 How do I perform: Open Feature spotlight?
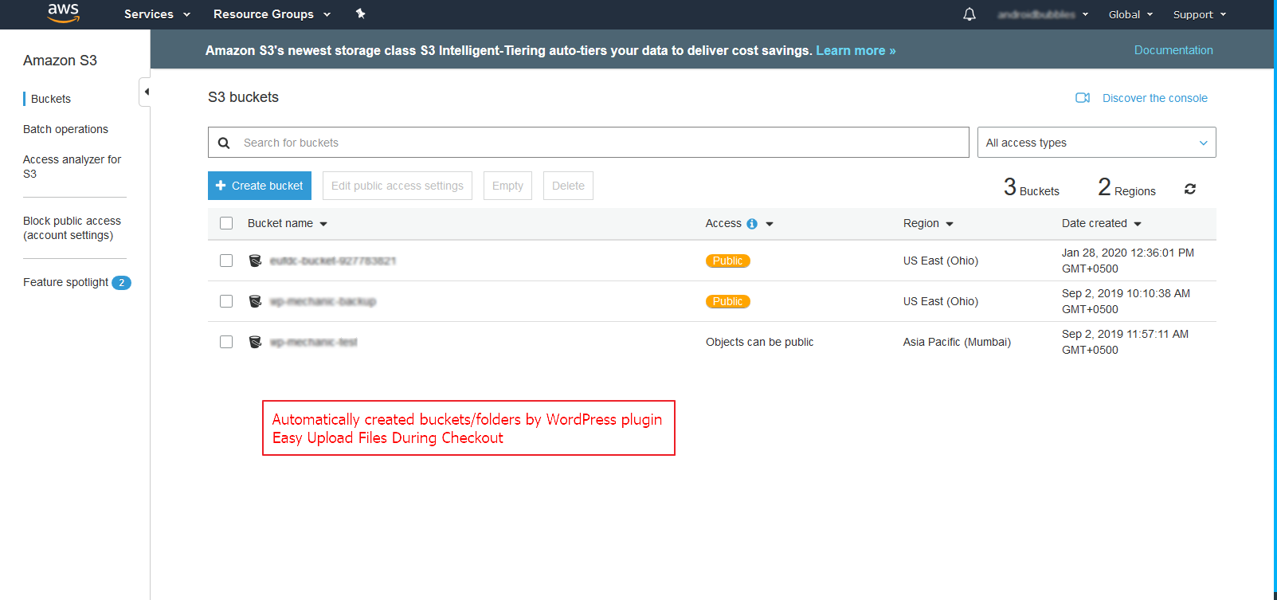click(x=65, y=282)
